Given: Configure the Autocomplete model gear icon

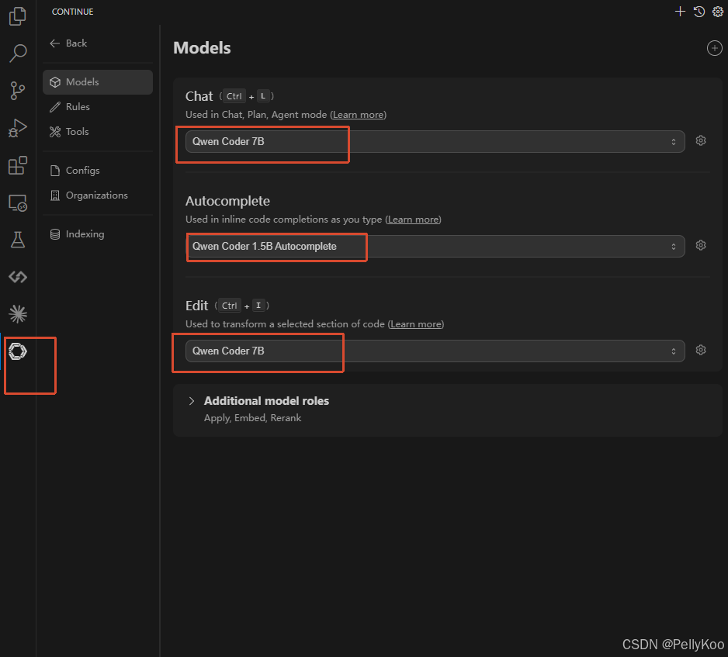Looking at the screenshot, I should [x=701, y=245].
